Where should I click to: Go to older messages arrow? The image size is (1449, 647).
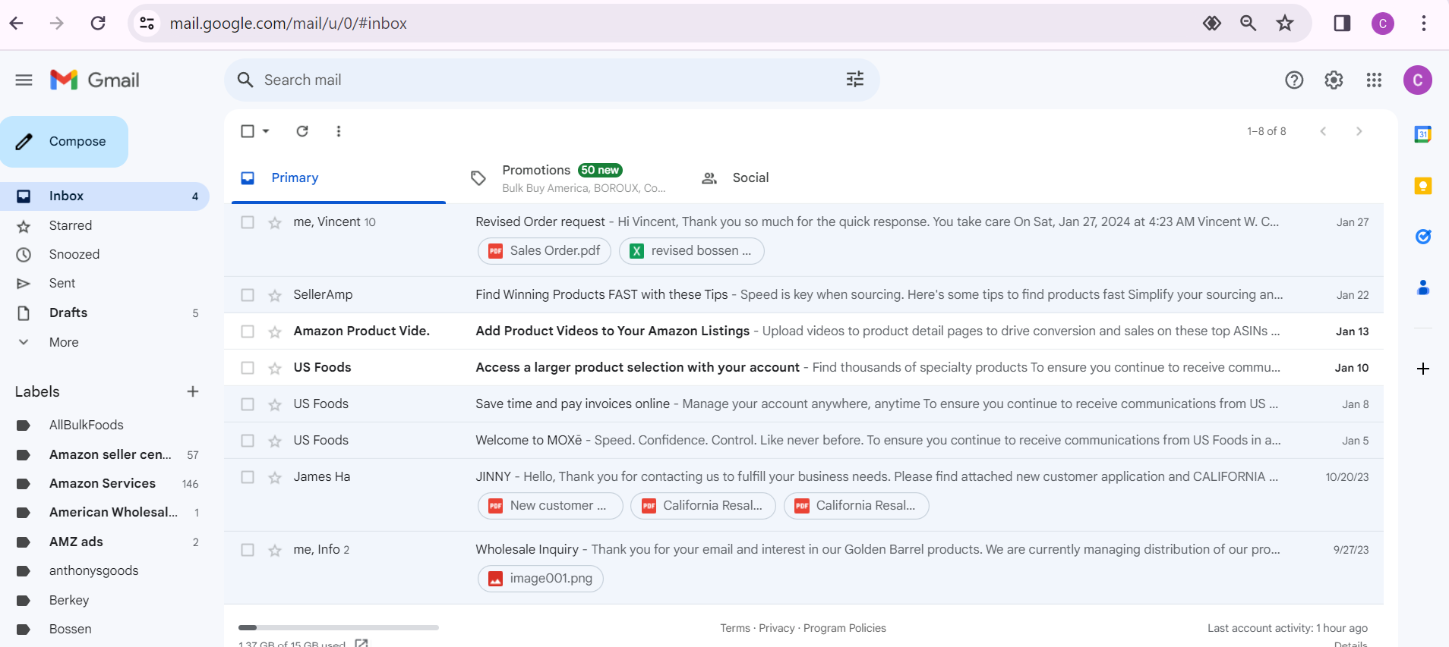tap(1359, 131)
